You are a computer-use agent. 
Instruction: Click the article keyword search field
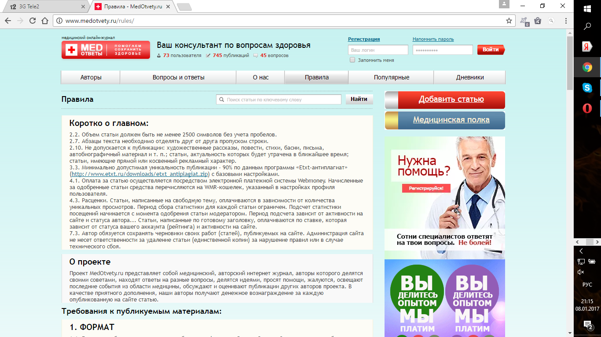pyautogui.click(x=282, y=100)
